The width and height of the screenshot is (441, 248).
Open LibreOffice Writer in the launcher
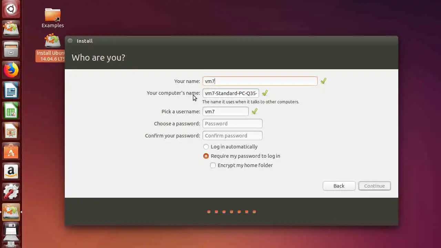point(11,90)
